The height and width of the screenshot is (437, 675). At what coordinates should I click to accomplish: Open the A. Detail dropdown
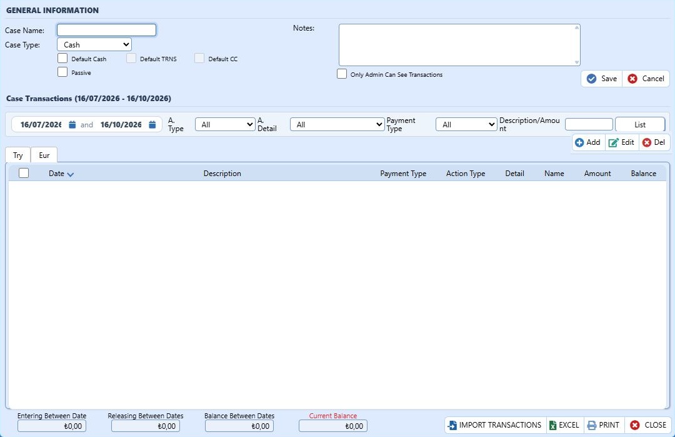pyautogui.click(x=337, y=125)
